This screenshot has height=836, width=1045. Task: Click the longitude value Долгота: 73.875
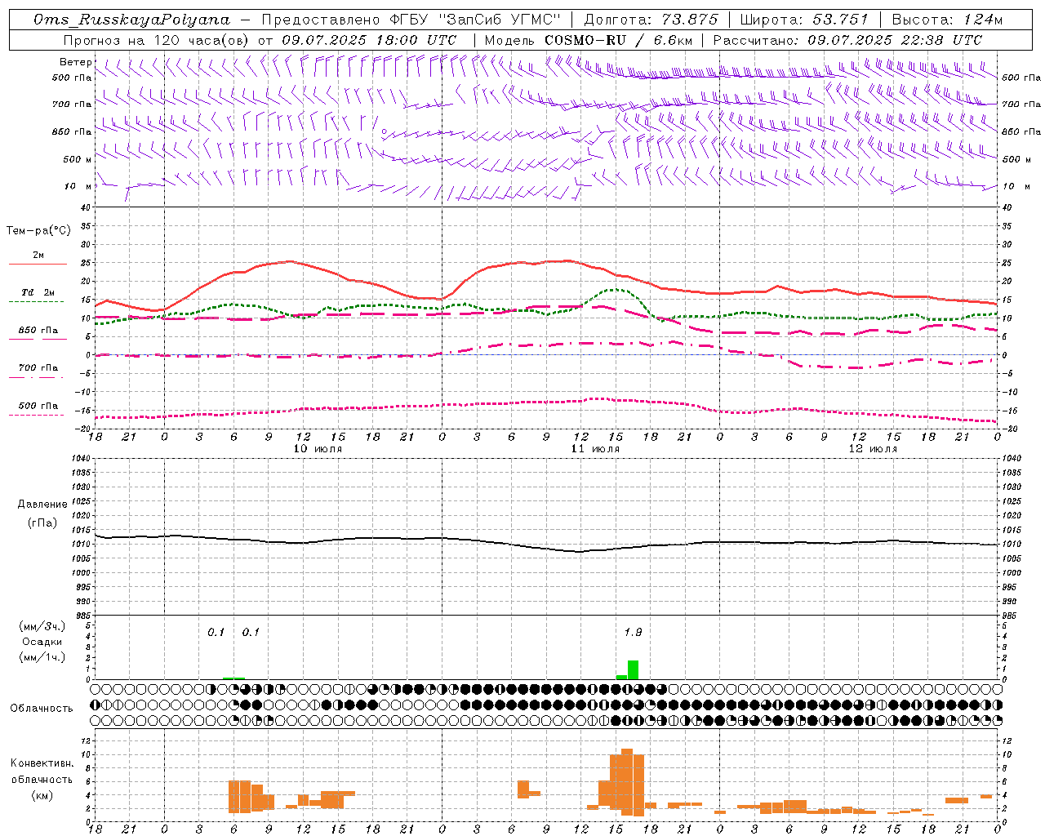point(651,20)
